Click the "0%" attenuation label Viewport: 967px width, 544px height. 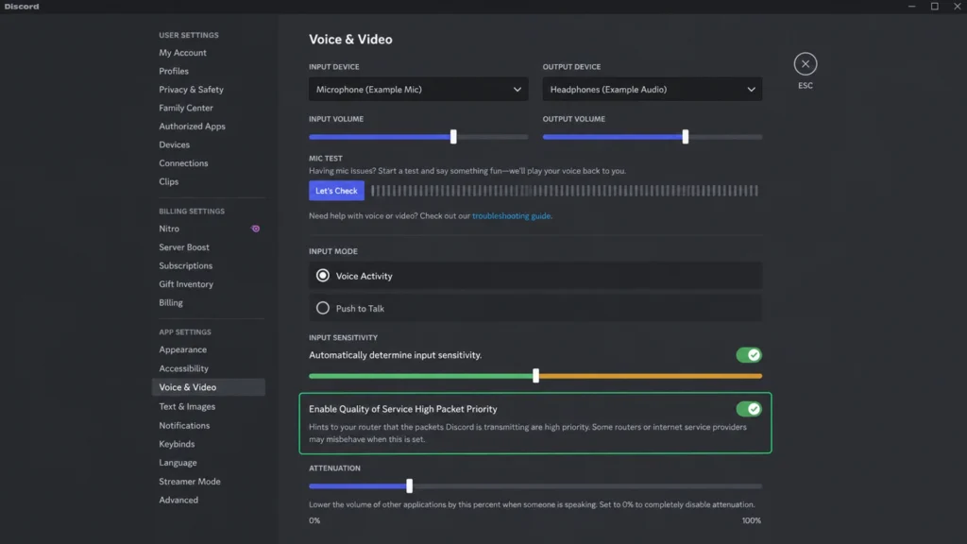(314, 520)
